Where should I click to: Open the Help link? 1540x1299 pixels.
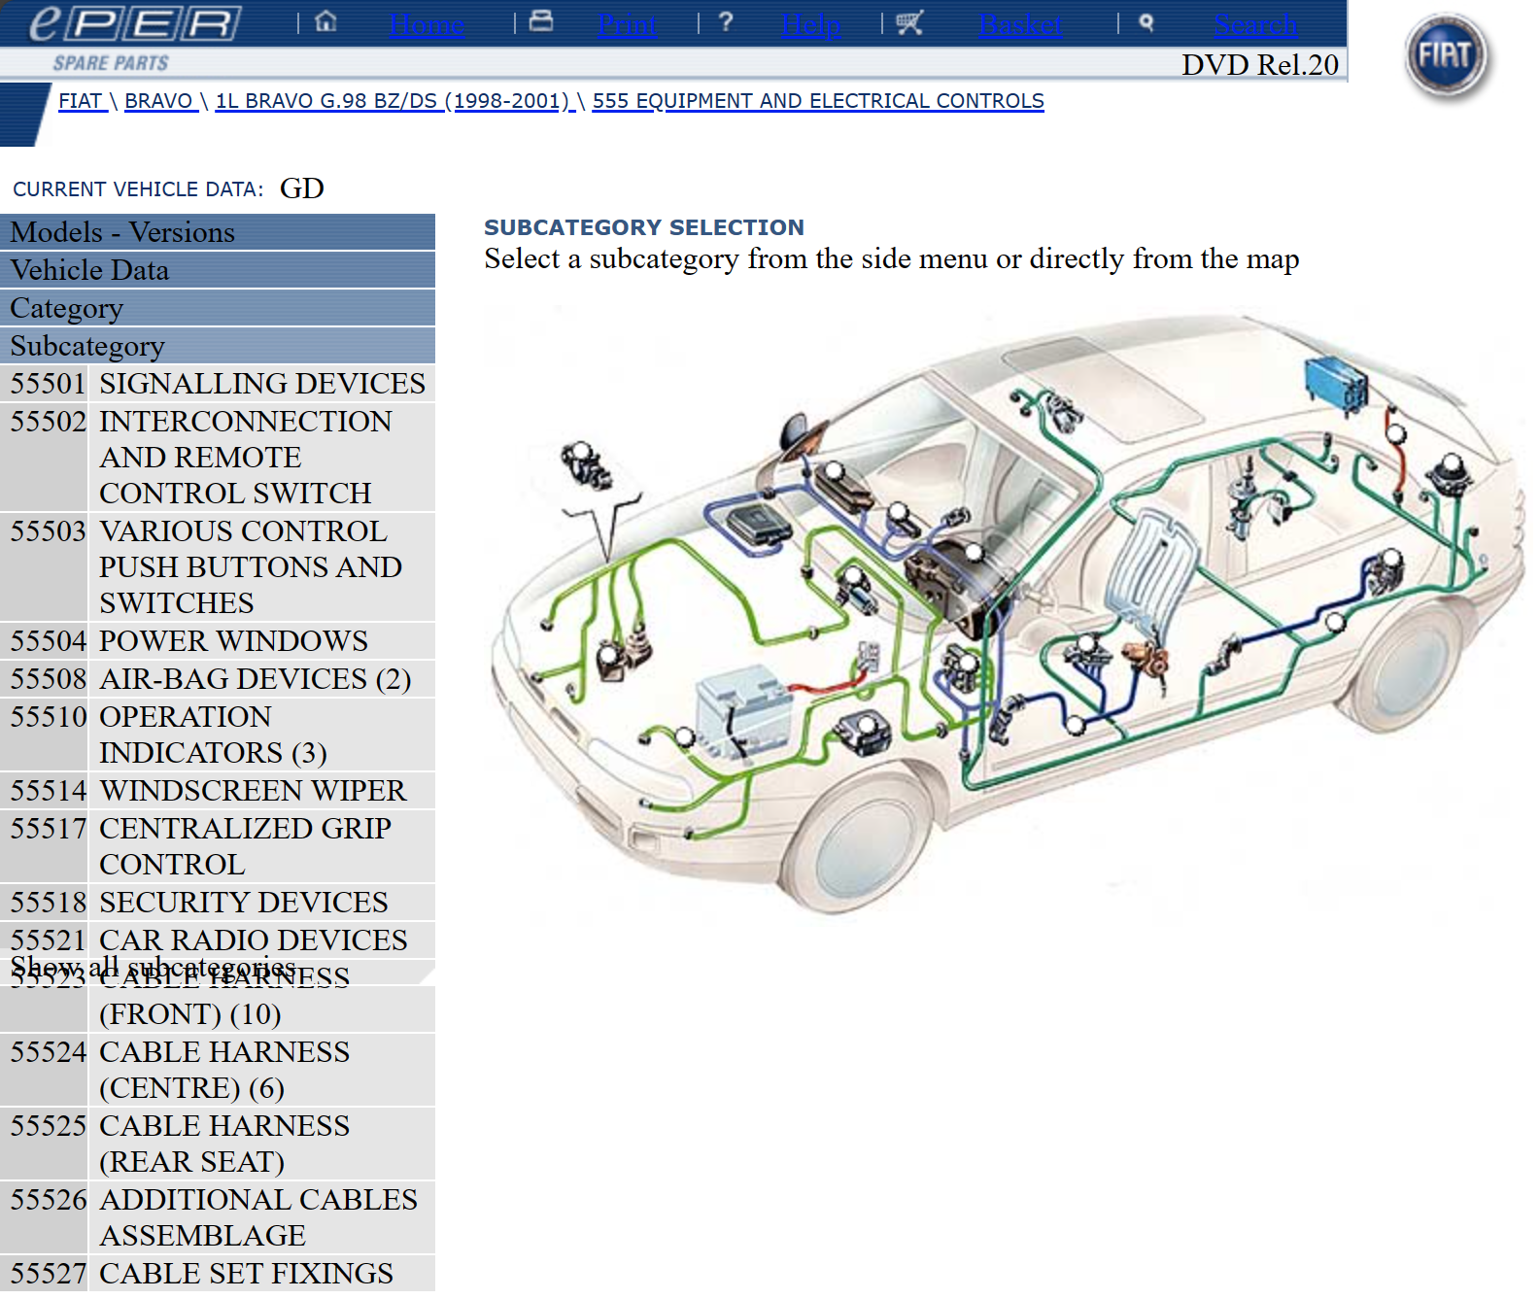pos(811,23)
